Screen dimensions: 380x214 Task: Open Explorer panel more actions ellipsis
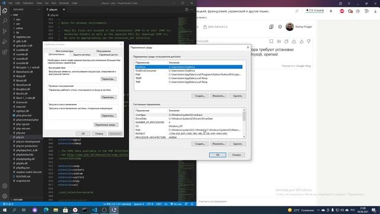pos(38,10)
